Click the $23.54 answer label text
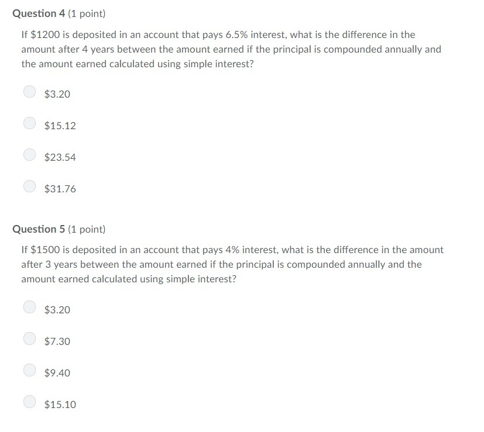The height and width of the screenshot is (432, 484). (60, 157)
